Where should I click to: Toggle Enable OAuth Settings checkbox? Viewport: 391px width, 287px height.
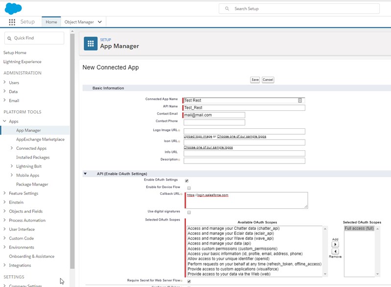tap(186, 181)
